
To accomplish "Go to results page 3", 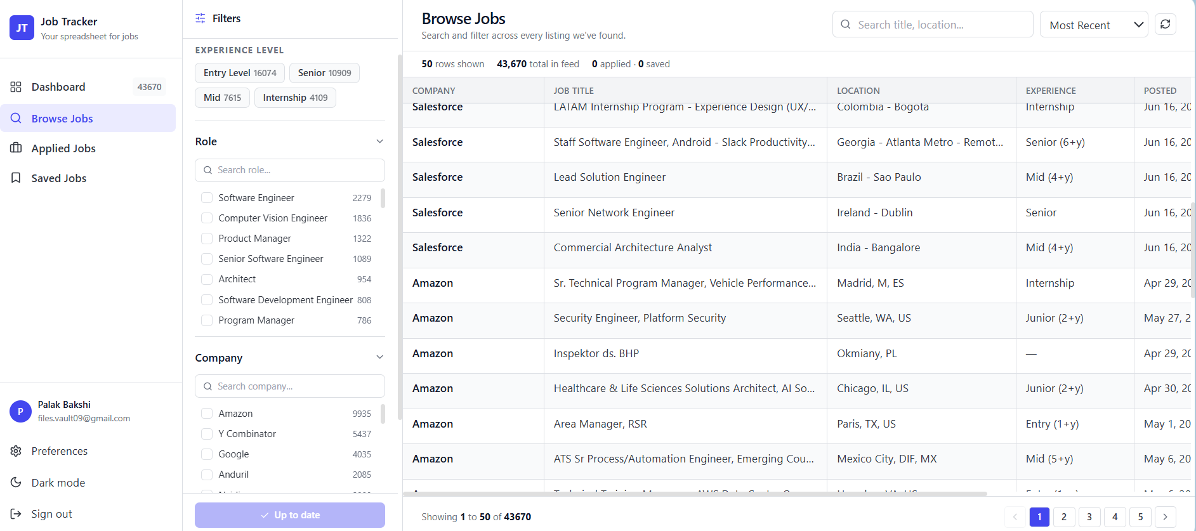I will click(1089, 517).
